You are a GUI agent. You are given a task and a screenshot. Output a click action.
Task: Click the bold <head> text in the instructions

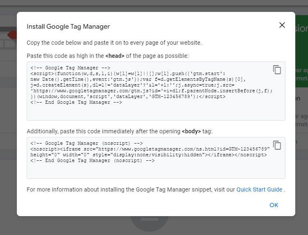click(115, 56)
